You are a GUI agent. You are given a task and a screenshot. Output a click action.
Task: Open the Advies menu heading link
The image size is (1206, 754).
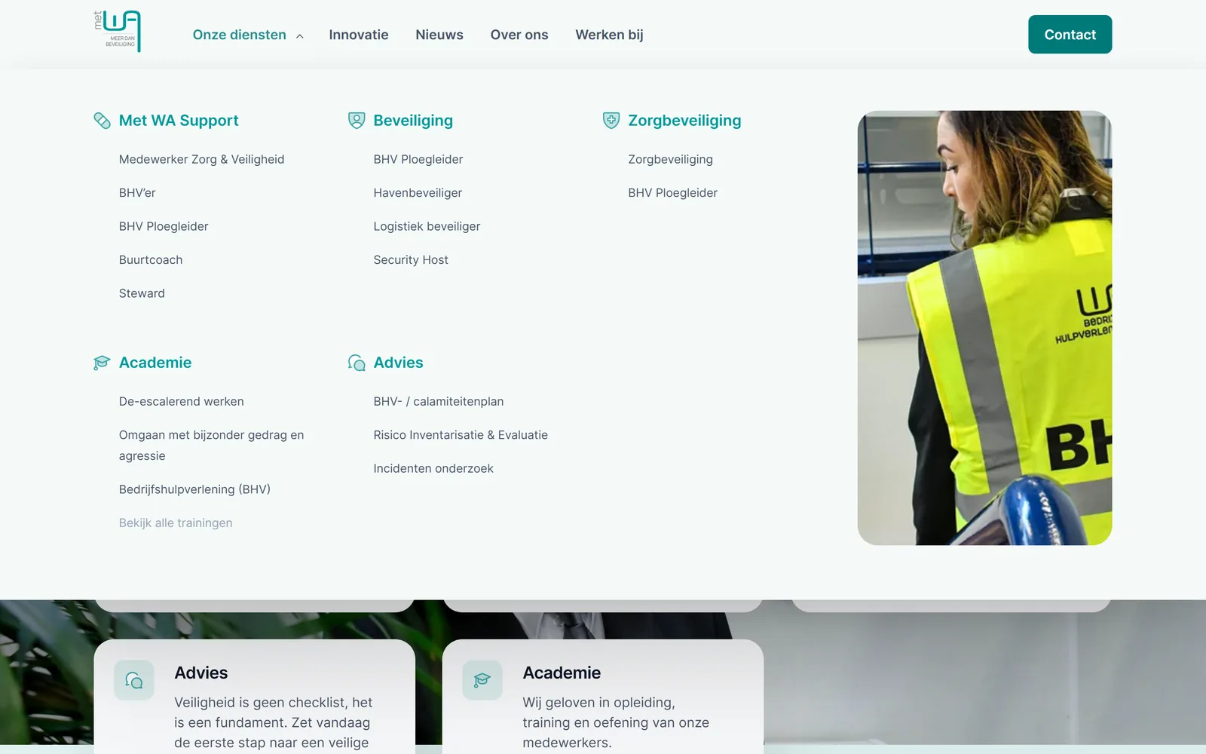click(x=399, y=363)
